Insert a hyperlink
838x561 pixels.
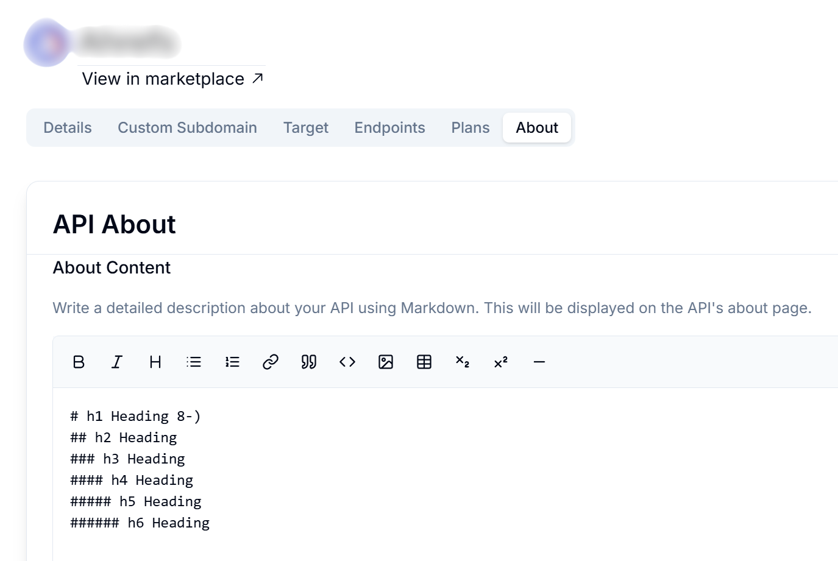click(271, 362)
